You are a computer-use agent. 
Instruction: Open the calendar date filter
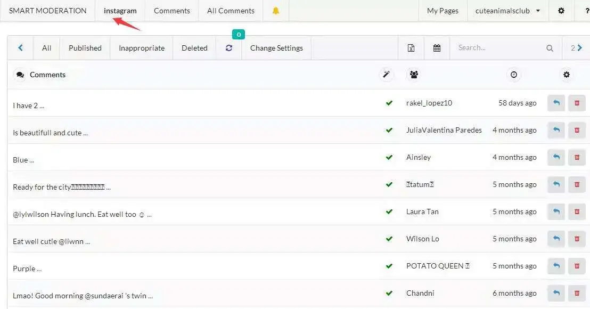coord(437,48)
